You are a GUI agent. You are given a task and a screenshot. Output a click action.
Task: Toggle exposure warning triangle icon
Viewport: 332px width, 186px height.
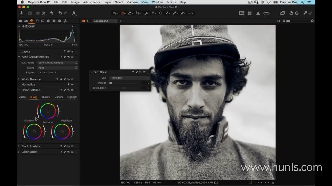coord(258,13)
